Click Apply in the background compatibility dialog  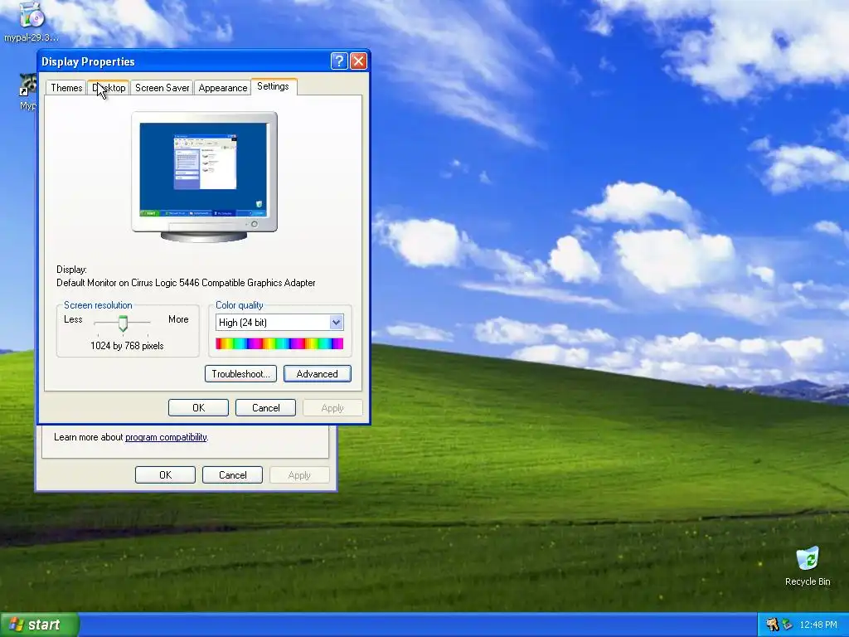click(299, 475)
